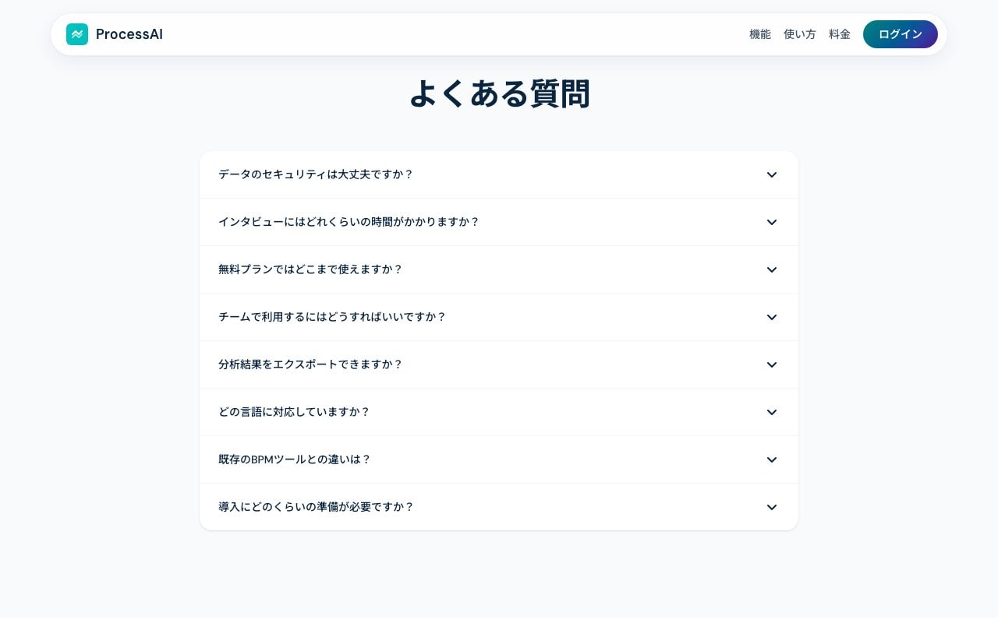The width and height of the screenshot is (998, 623).
Task: Expand chevron for 無料プラン question
Action: click(772, 269)
